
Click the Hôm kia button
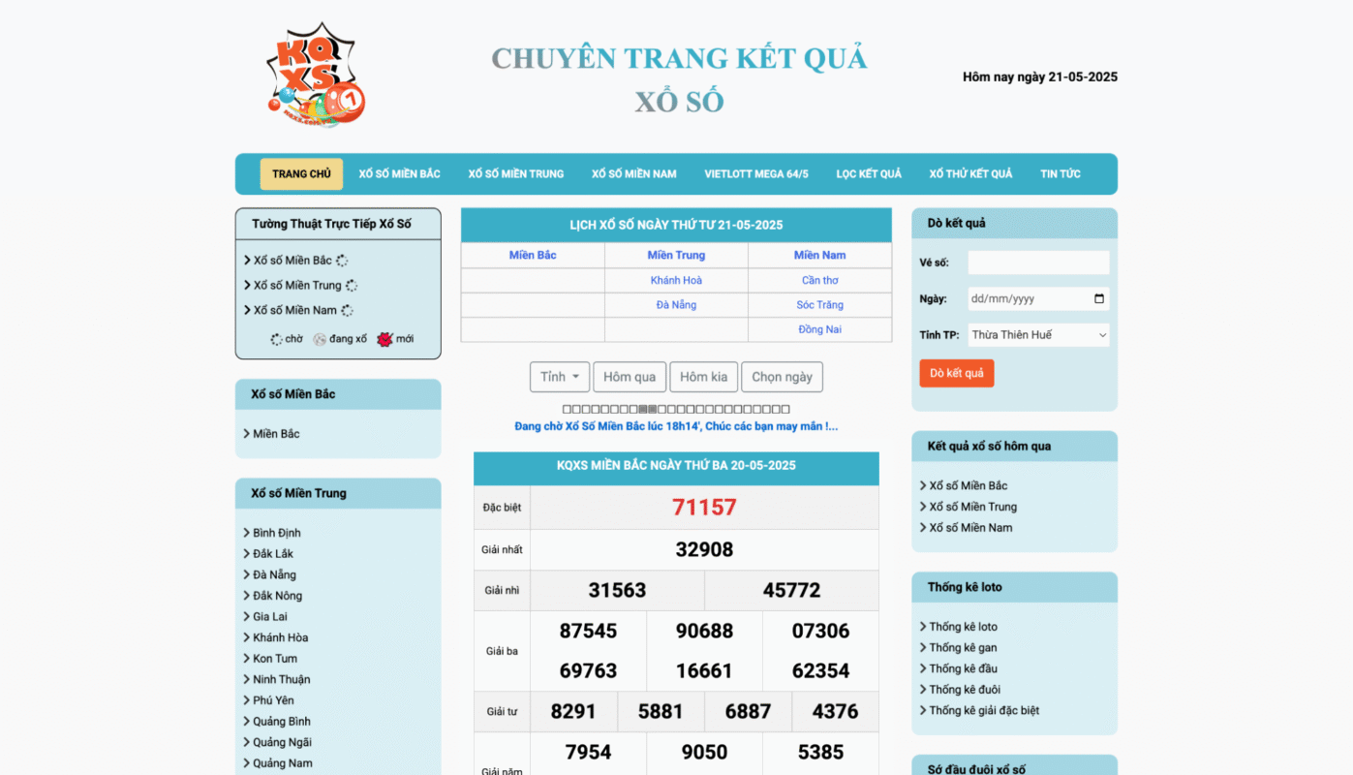coord(704,377)
